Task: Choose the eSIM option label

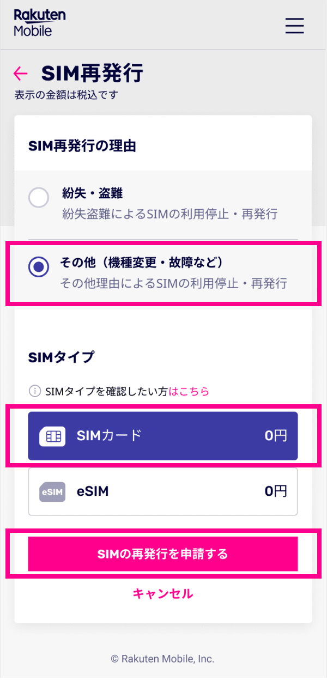Action: [x=93, y=491]
